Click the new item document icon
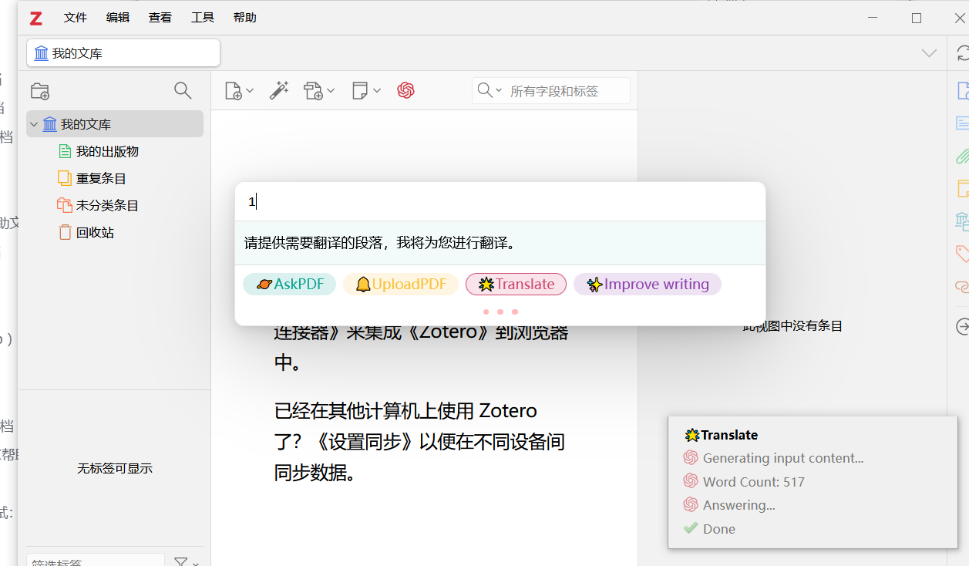The image size is (969, 566). pyautogui.click(x=233, y=91)
